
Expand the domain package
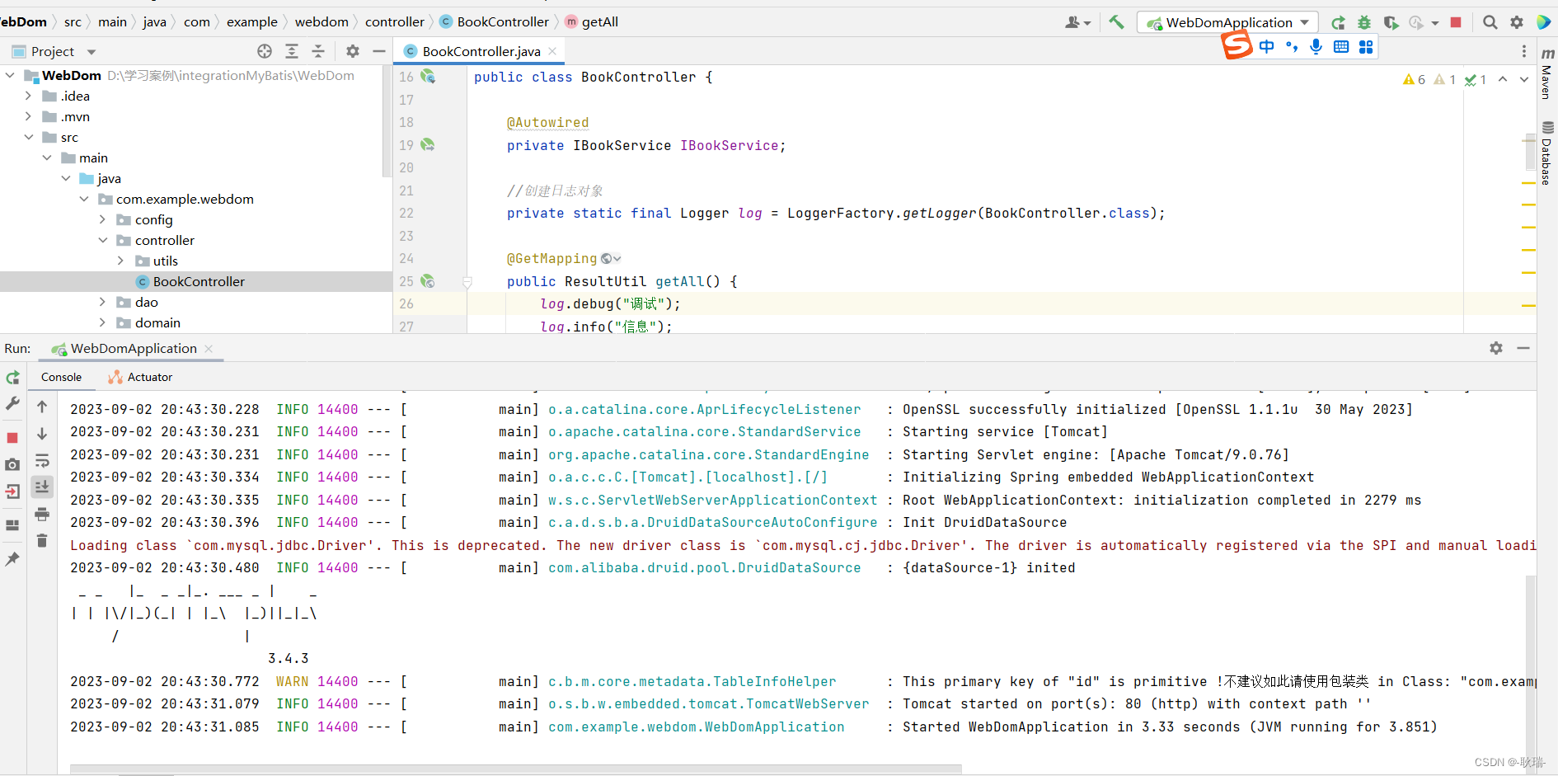102,322
